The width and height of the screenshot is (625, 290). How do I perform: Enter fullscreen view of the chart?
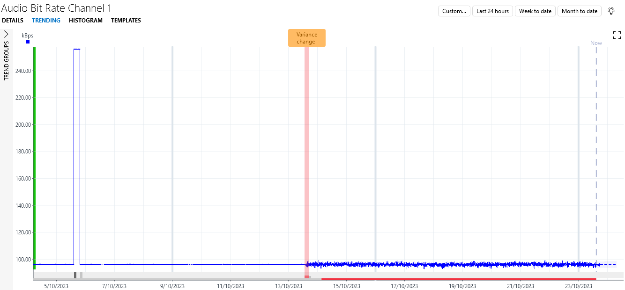tap(617, 35)
